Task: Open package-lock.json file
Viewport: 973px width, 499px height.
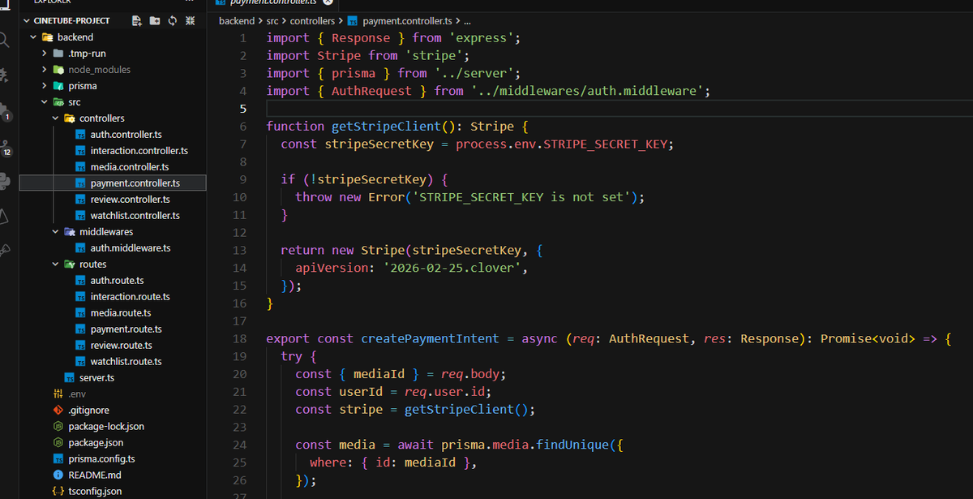Action: pyautogui.click(x=113, y=426)
